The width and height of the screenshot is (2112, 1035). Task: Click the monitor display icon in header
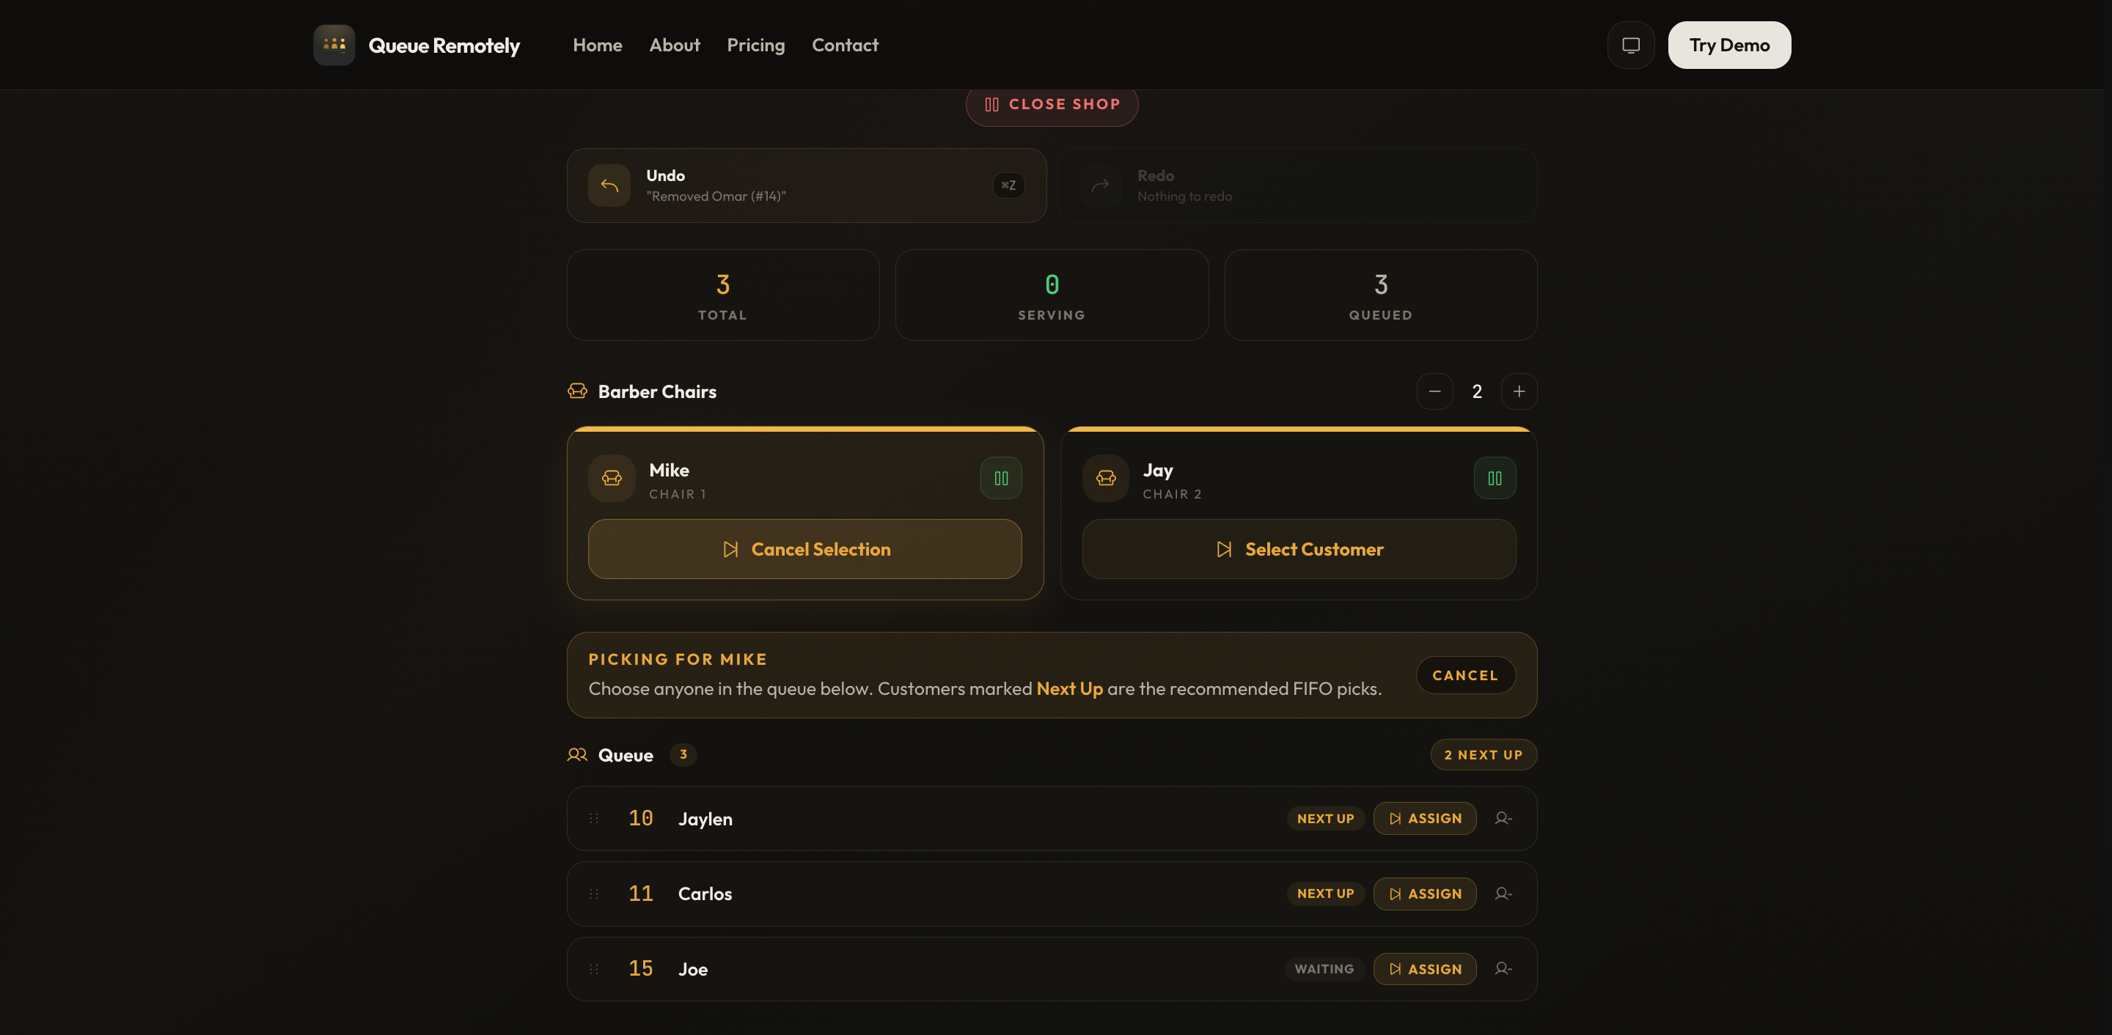[1630, 45]
